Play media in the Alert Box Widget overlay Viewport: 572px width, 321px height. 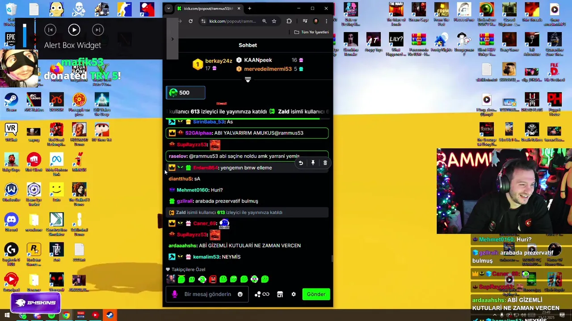point(74,30)
